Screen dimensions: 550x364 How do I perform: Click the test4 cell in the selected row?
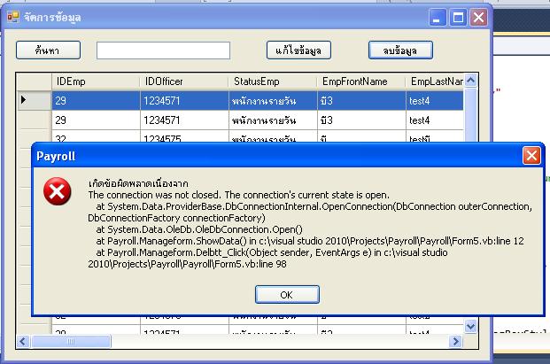tap(435, 101)
